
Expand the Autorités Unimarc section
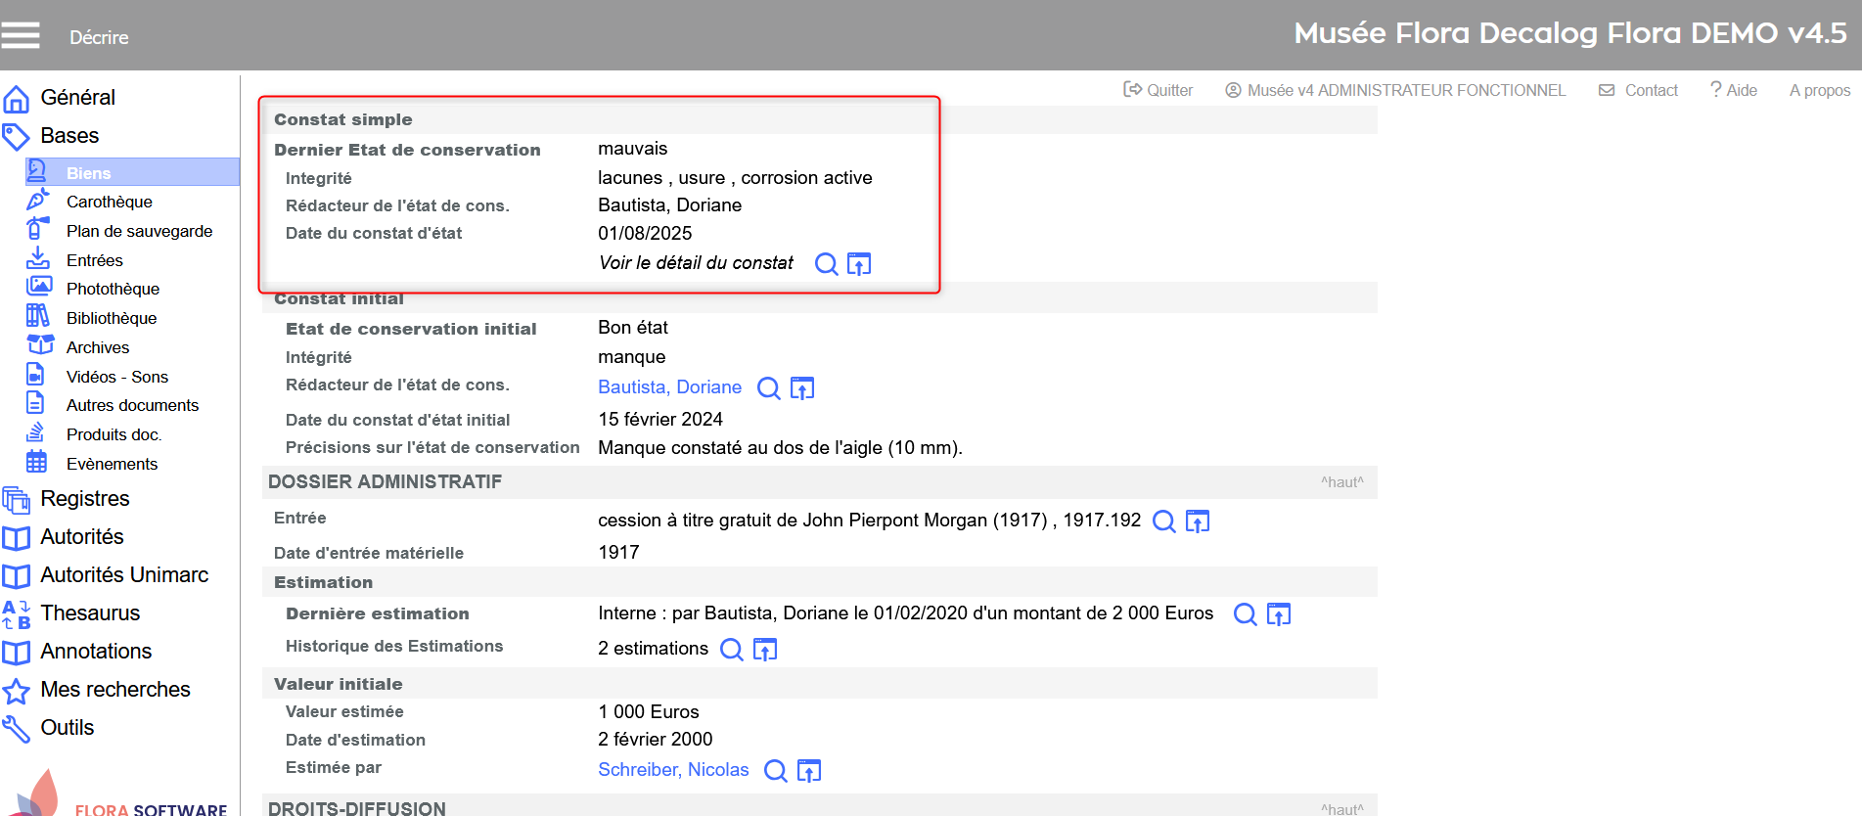click(124, 575)
